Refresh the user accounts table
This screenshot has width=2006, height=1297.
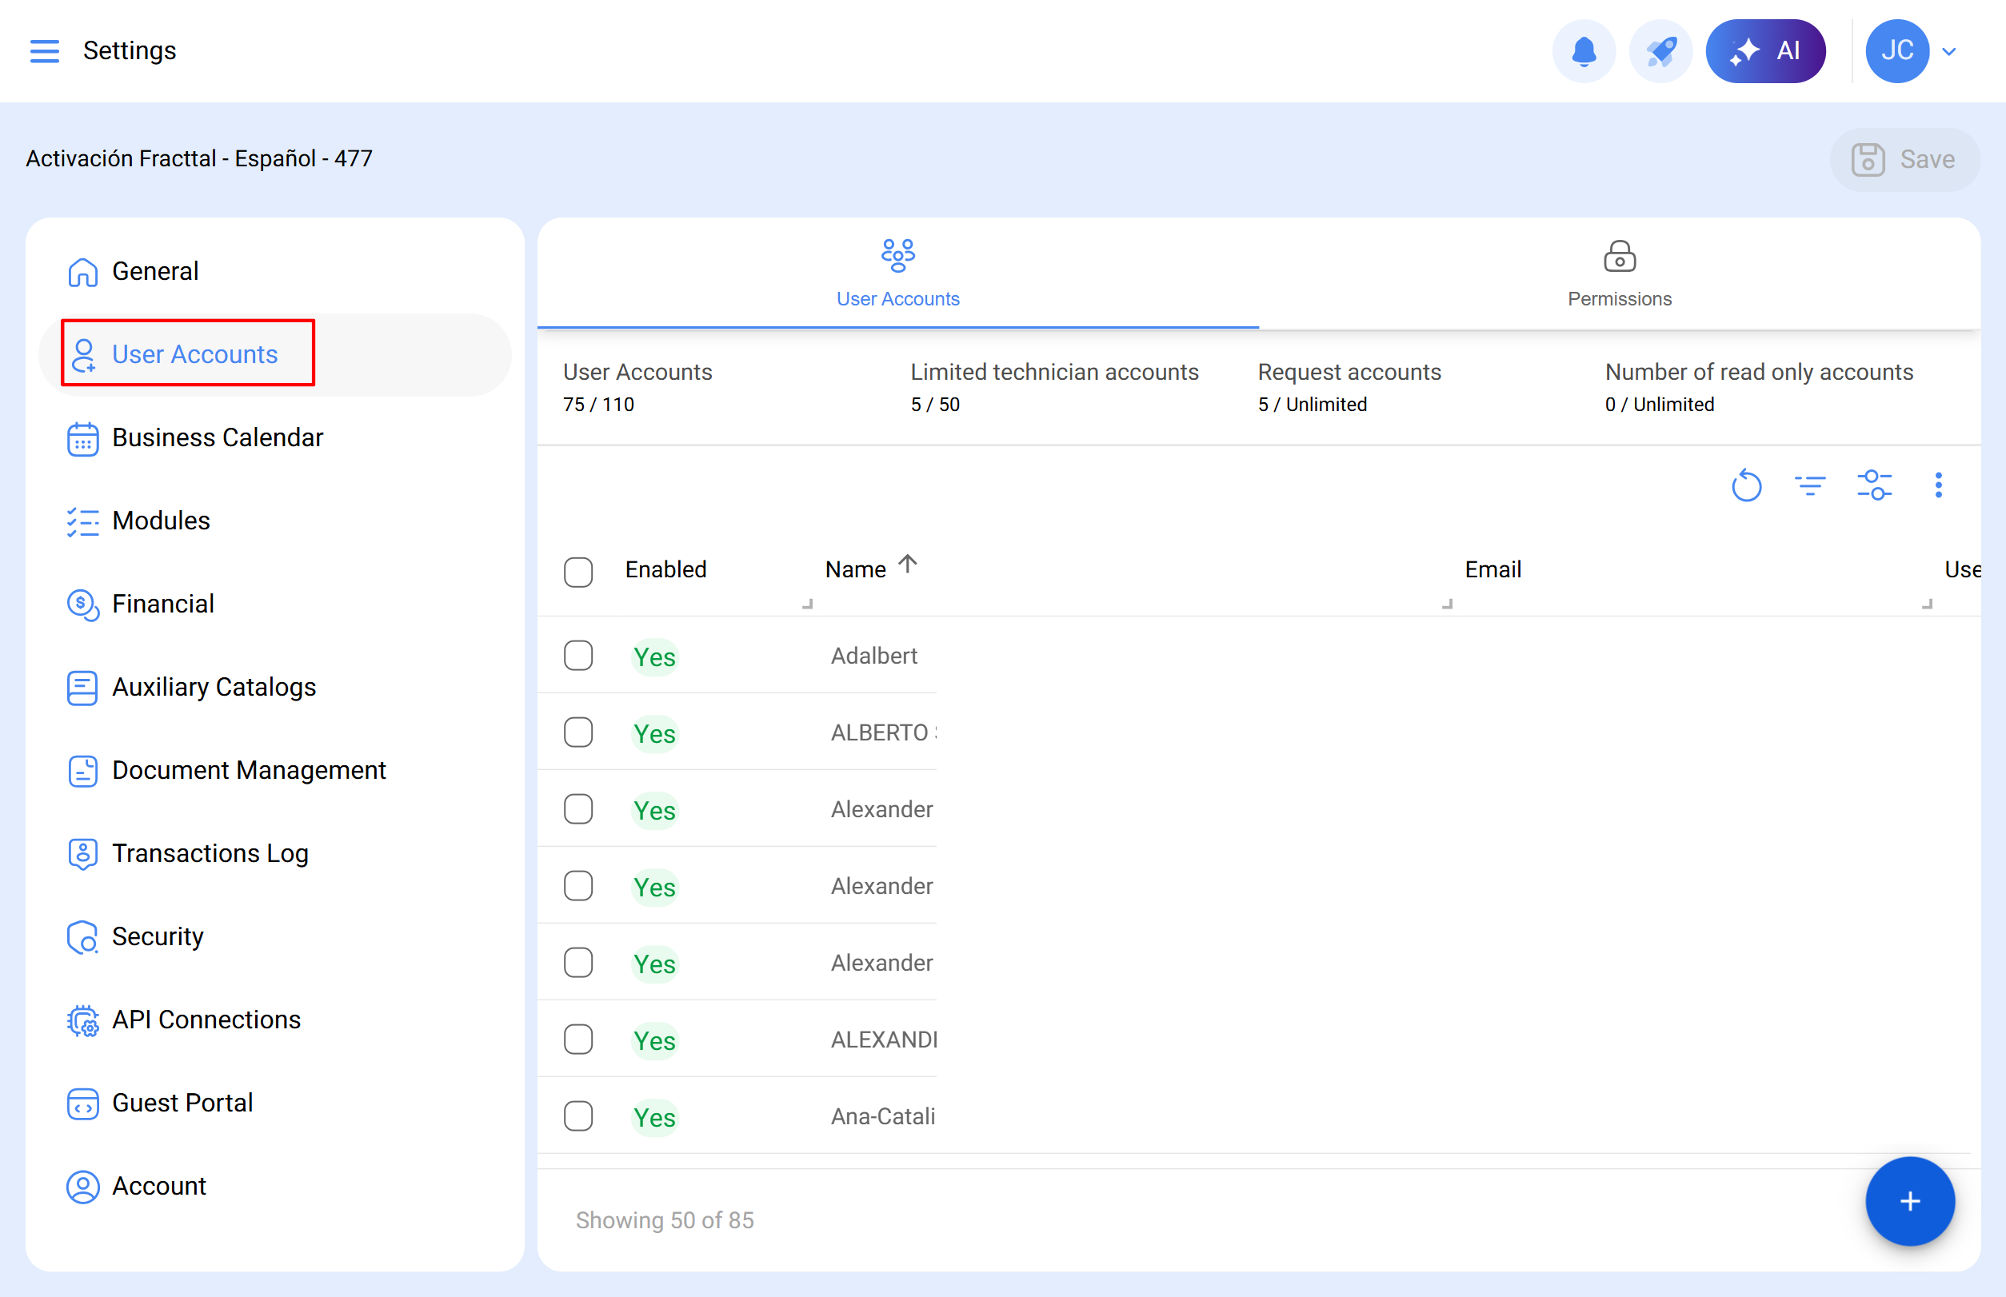(1747, 485)
